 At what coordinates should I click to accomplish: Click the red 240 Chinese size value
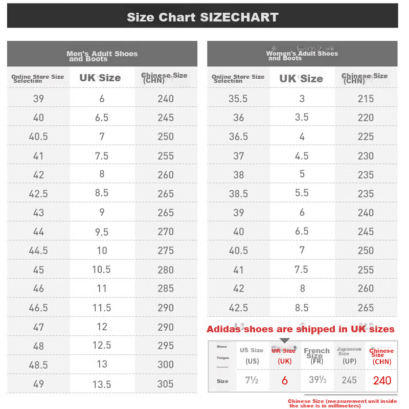[x=382, y=380]
